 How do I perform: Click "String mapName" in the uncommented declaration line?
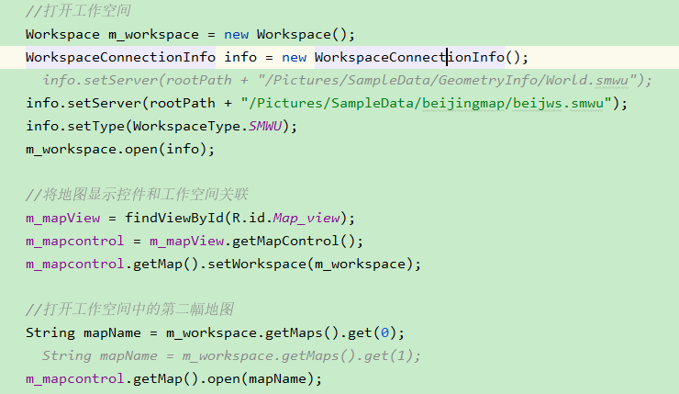click(x=83, y=332)
